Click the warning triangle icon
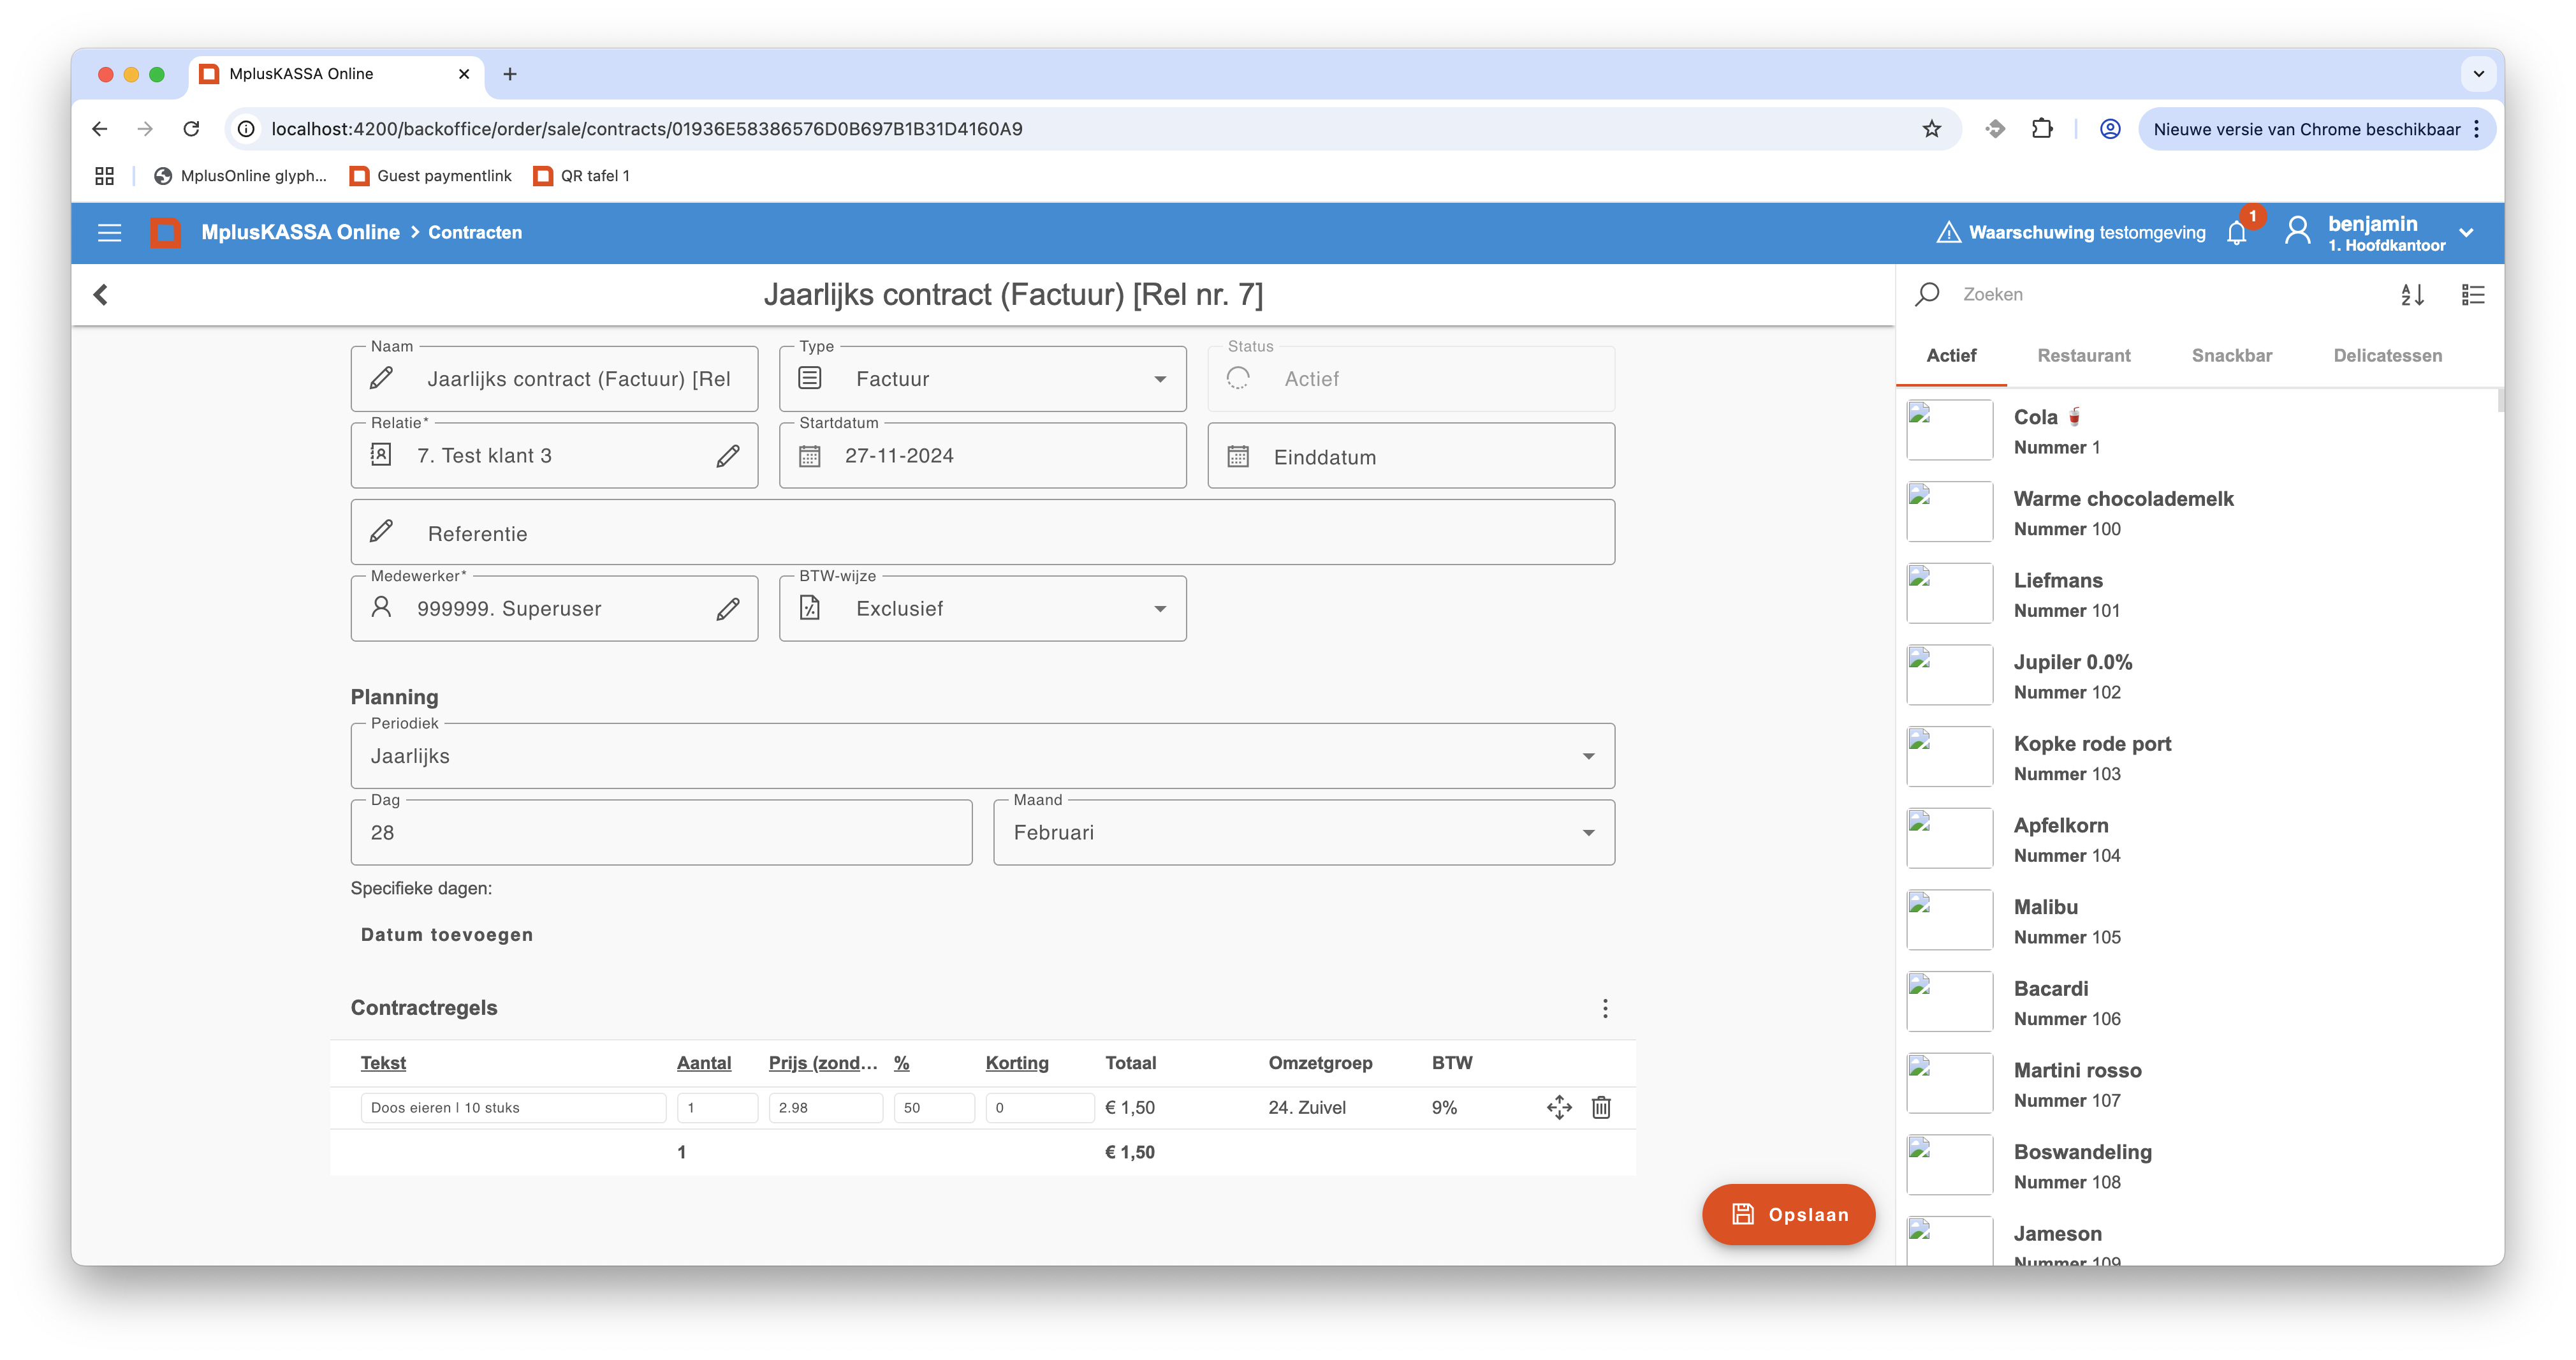The image size is (2576, 1360). pyautogui.click(x=1948, y=232)
